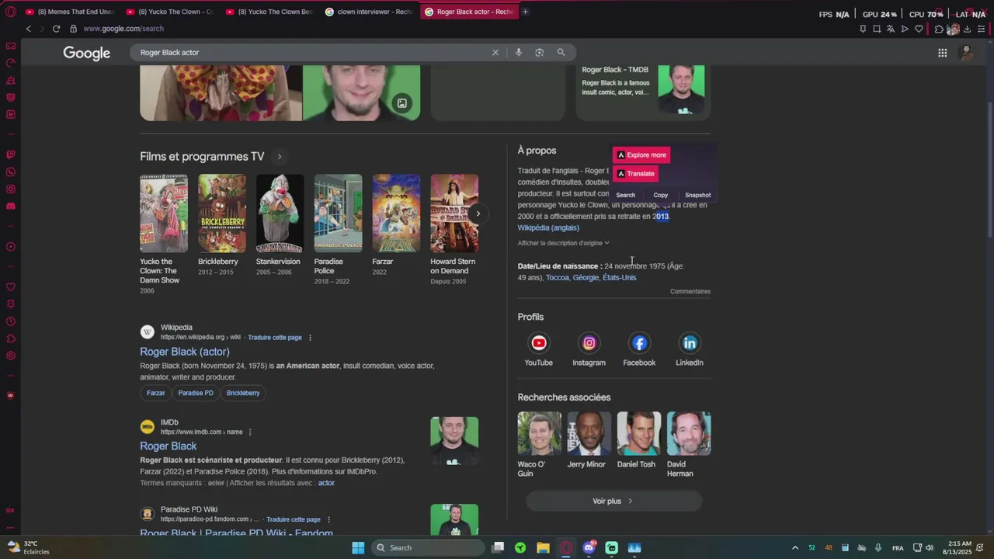Open the Google apps grid
This screenshot has height=559, width=994.
click(x=942, y=53)
